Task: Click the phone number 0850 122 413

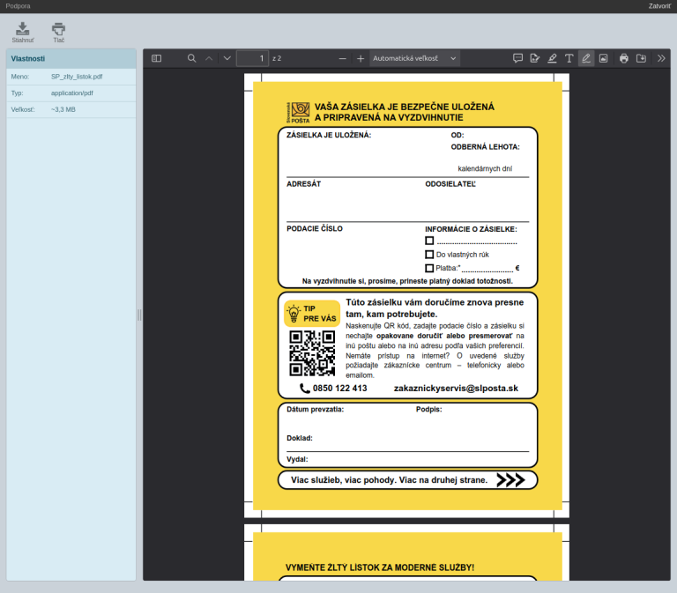Action: point(339,388)
